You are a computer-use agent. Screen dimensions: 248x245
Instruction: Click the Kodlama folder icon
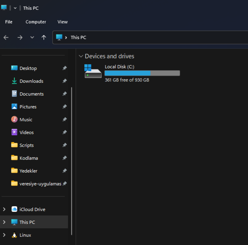point(14,158)
